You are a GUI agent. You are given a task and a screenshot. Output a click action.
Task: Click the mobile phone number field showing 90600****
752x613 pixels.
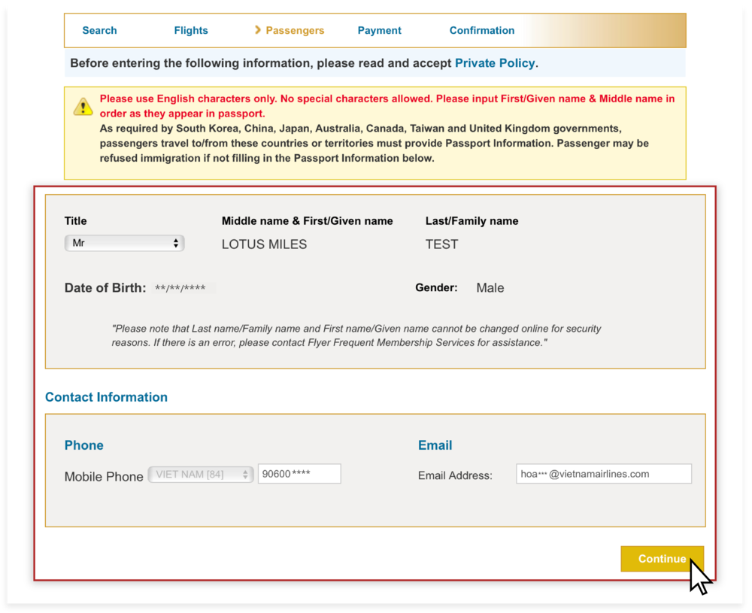pos(299,473)
